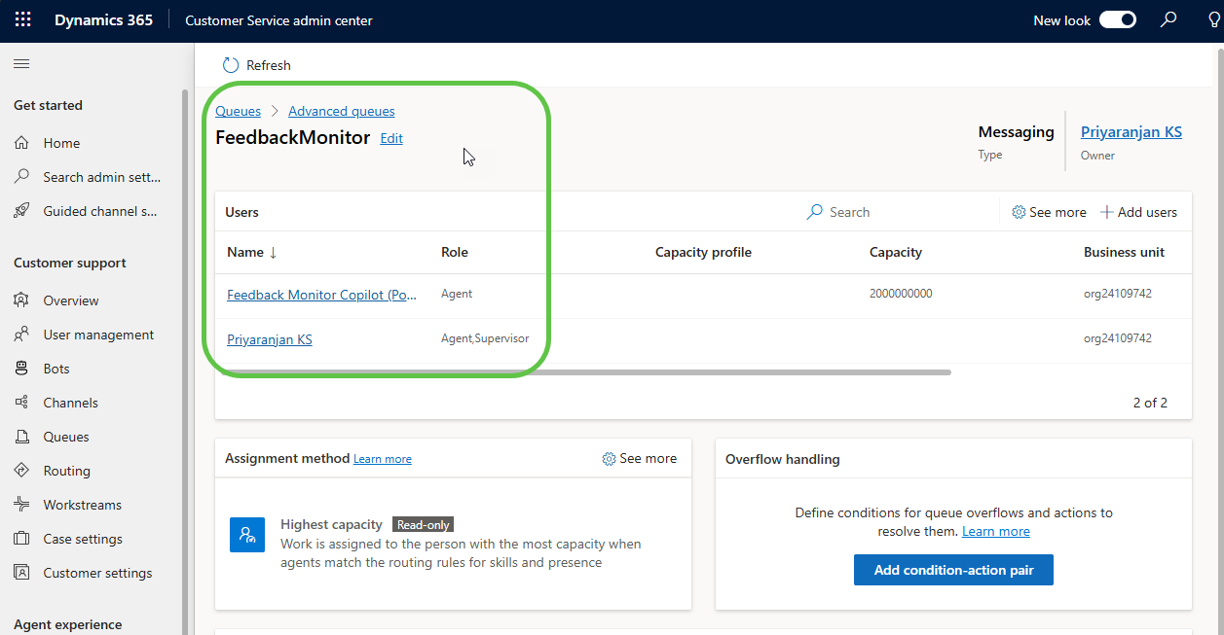This screenshot has width=1224, height=635.
Task: Open Assignment method See more settings
Action: coord(639,458)
